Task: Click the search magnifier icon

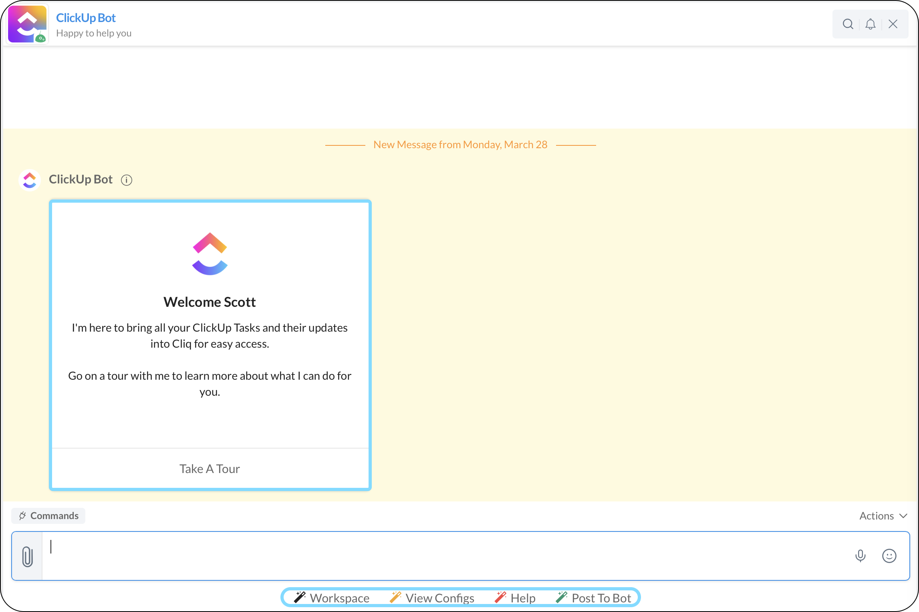Action: (848, 24)
